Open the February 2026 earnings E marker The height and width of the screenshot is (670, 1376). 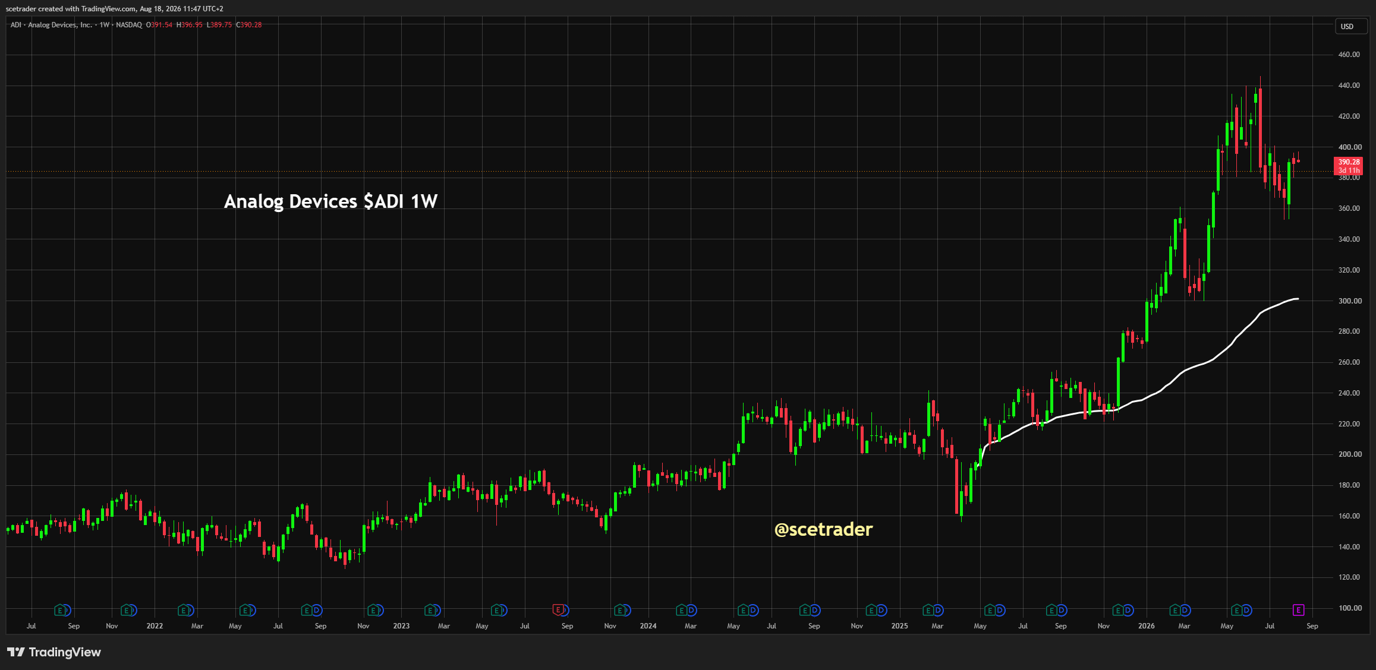[x=1175, y=610]
